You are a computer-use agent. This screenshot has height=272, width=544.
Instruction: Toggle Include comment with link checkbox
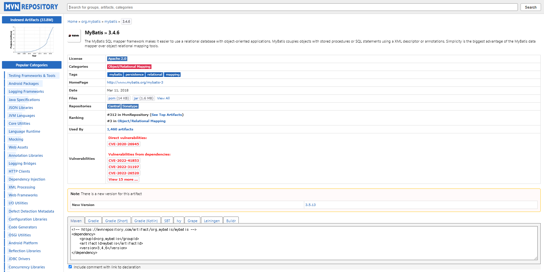point(70,267)
